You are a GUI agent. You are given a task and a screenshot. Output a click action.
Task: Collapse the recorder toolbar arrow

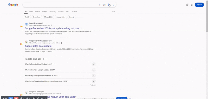(x=46, y=98)
